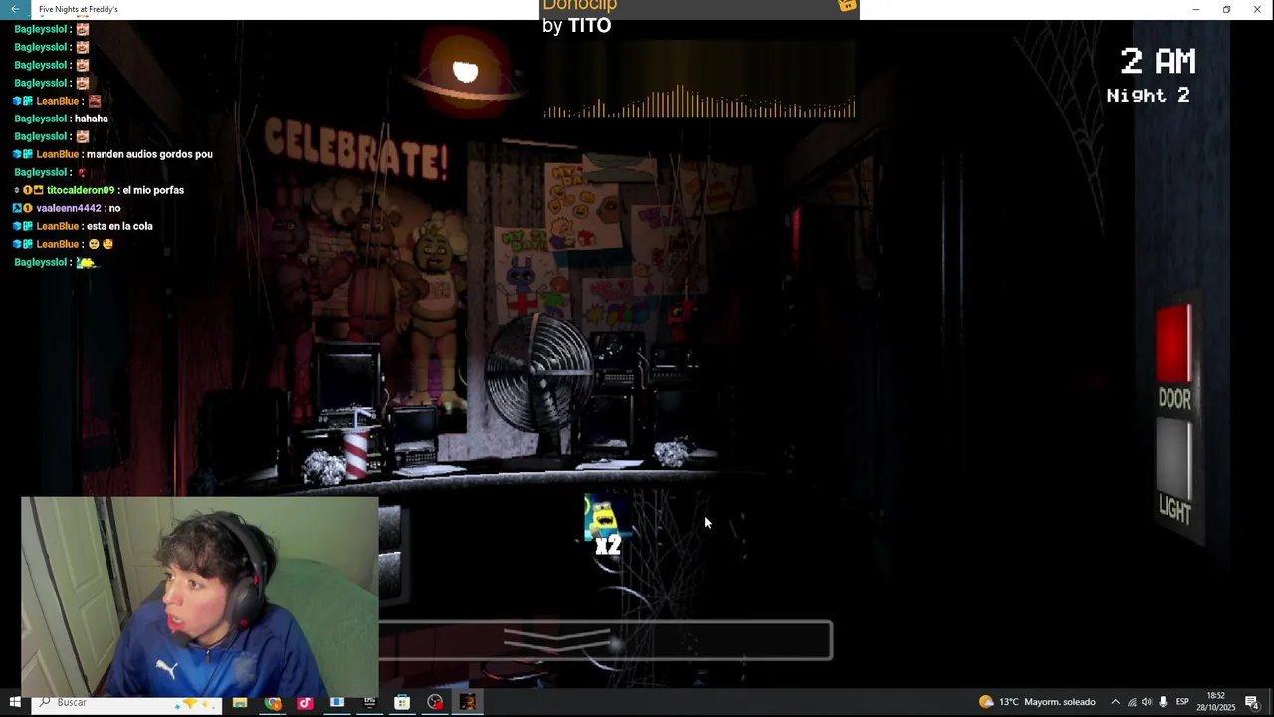Click the CELEBRATE! poster on the wall
The height and width of the screenshot is (717, 1274).
coord(355,149)
